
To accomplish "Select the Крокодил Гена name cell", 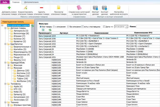I will [101, 86].
